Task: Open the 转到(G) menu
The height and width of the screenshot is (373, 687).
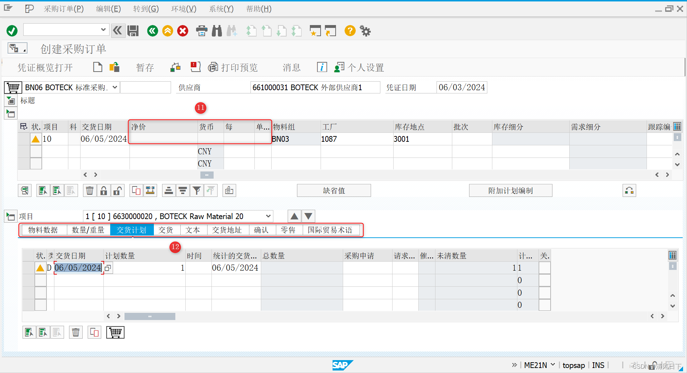Action: [146, 9]
